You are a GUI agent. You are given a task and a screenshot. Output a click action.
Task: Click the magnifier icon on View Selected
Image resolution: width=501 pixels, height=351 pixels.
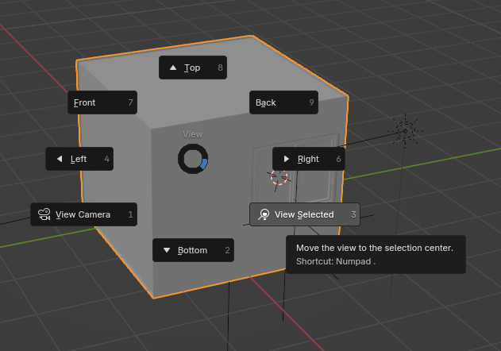click(264, 214)
